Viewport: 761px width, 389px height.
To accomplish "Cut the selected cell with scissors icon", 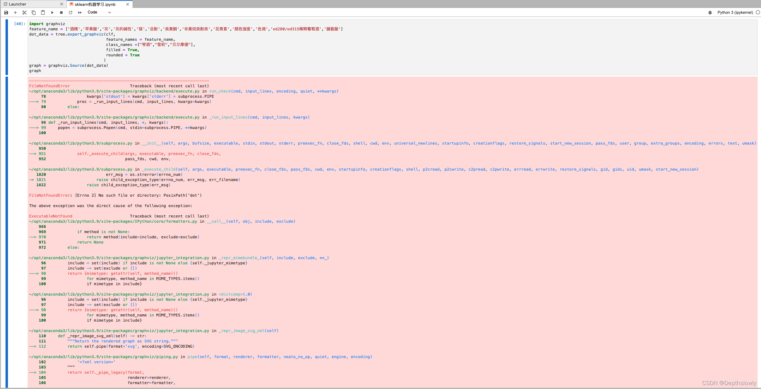I will (25, 13).
